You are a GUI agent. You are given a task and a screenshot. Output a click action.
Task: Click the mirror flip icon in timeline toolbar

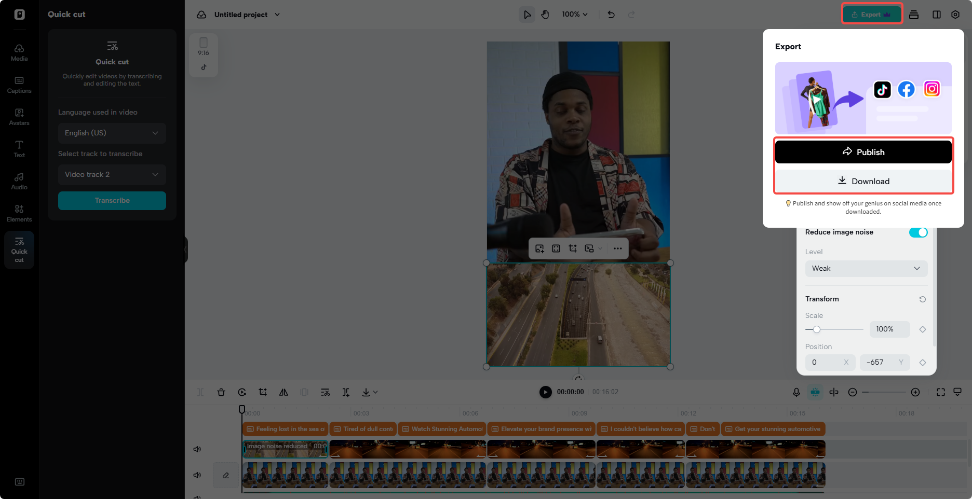tap(283, 392)
